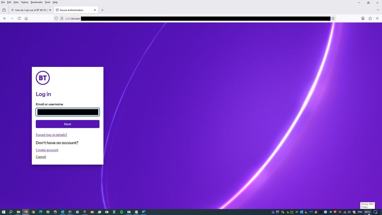Bookmark this page with the star icon
Screen dimensions: 382x215
pyautogui.click(x=333, y=18)
